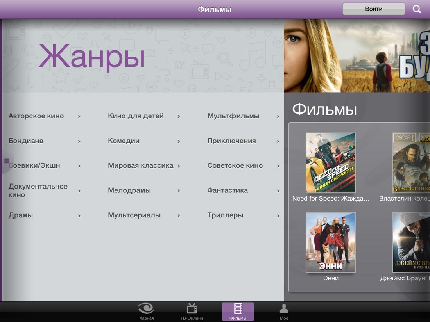Open the Властелин колец movie poster

pyautogui.click(x=411, y=163)
